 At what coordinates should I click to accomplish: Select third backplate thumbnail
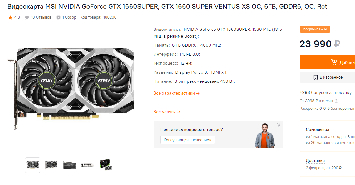tap(69, 165)
